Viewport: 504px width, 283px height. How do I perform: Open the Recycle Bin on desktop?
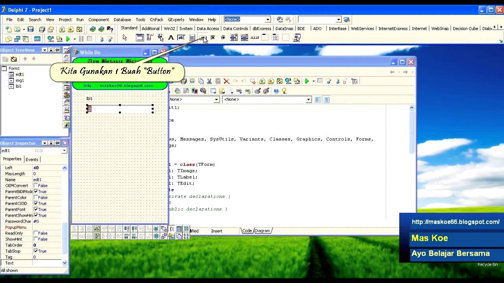click(x=487, y=265)
